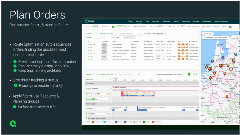Click the orders filter text field

point(130,34)
